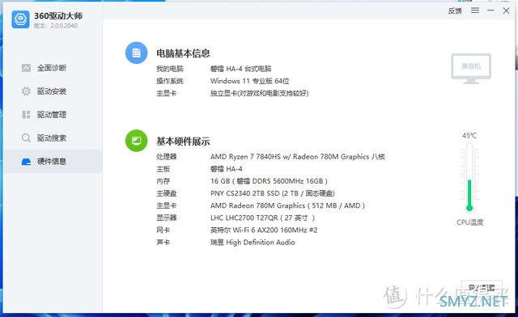Click the 驱动管理 grid icon
The height and width of the screenshot is (317, 518).
(26, 115)
